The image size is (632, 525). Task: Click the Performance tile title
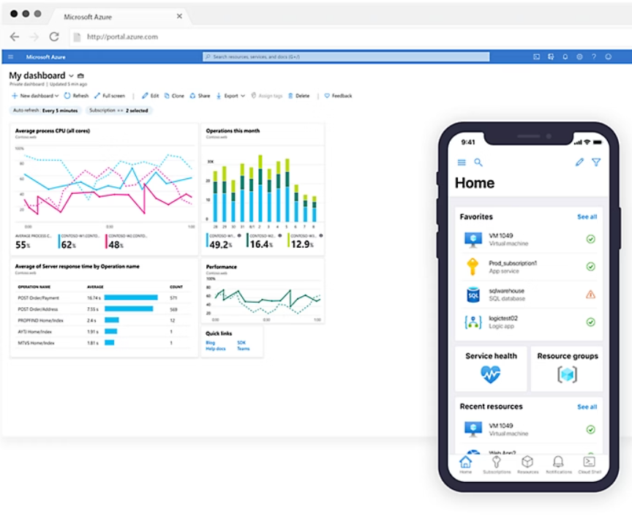(222, 267)
